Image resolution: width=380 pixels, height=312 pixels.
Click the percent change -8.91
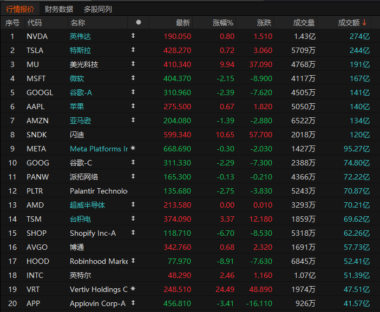(x=225, y=261)
